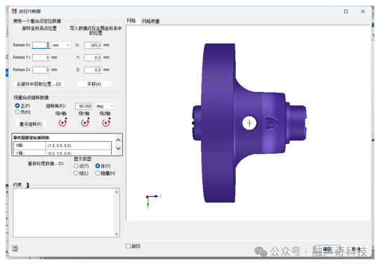The height and width of the screenshot is (267, 380).
Task: Click the green cross marker in the hub hole
Action: pos(249,123)
